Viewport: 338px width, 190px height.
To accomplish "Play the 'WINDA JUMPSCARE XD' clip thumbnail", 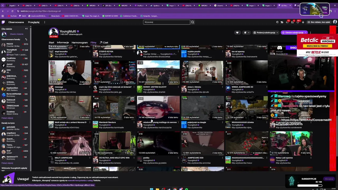I will (247, 72).
